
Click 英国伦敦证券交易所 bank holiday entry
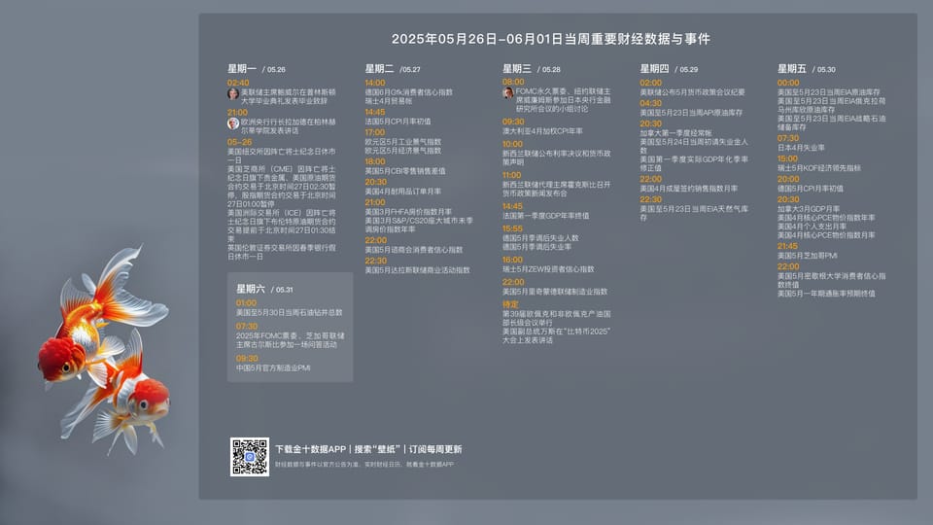(282, 252)
